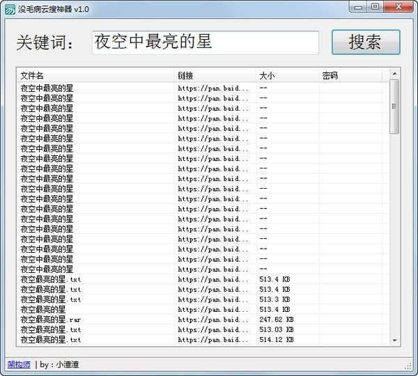
Task: Sort by the 大小 column header
Action: [288, 76]
